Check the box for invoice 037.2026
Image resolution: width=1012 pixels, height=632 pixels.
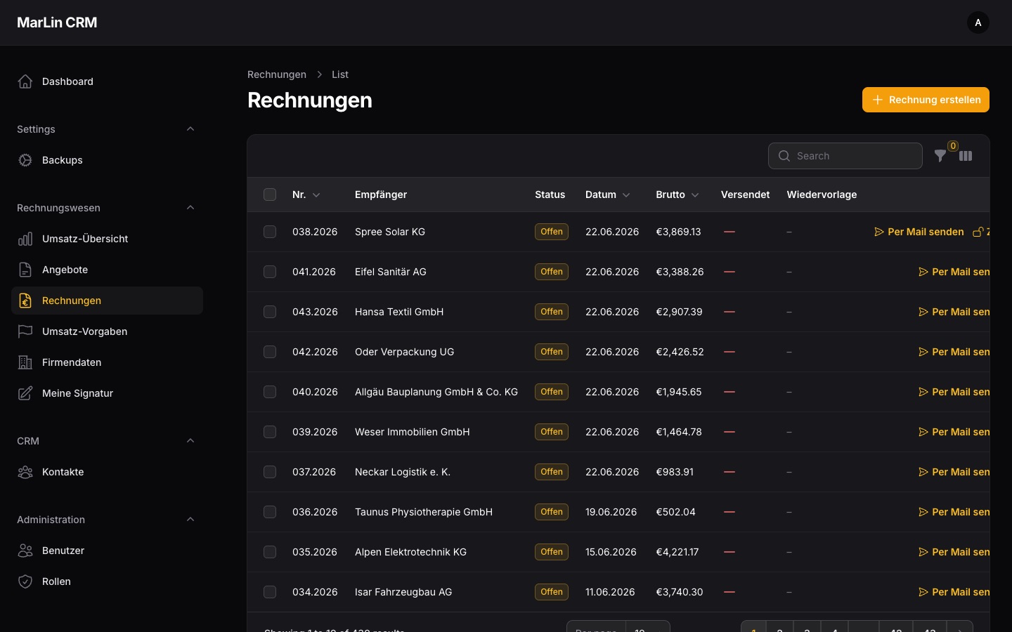pyautogui.click(x=270, y=472)
